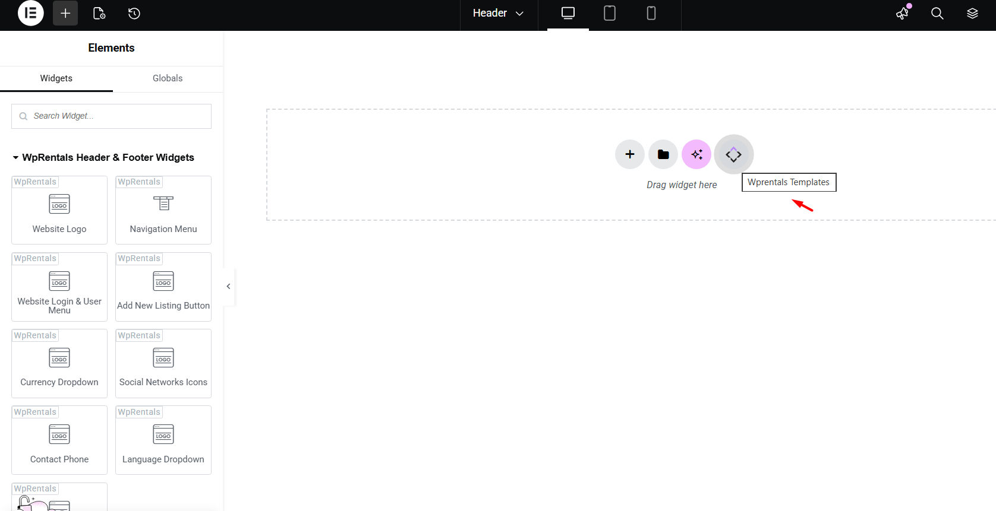Open the What's New announcement icon
Viewport: 996px width, 511px height.
(903, 13)
